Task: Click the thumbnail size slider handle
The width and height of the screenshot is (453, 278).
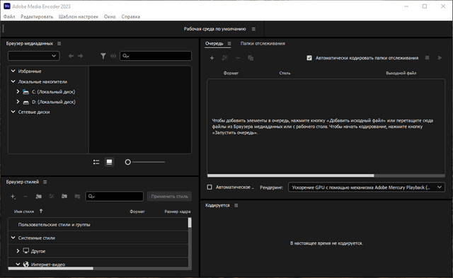Action: [x=127, y=162]
